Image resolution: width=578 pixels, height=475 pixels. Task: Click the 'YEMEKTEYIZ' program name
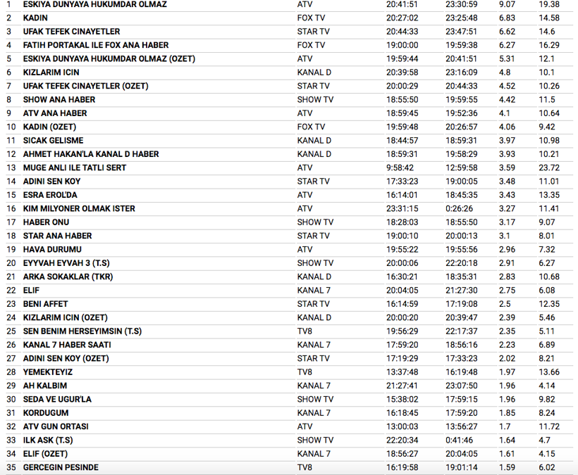[x=48, y=372]
